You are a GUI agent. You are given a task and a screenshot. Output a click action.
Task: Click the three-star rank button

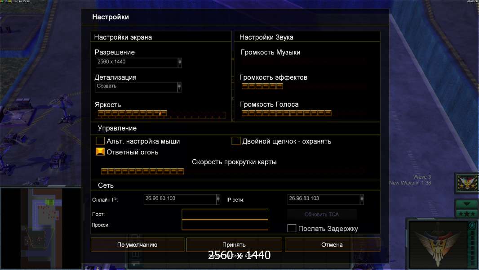(466, 214)
